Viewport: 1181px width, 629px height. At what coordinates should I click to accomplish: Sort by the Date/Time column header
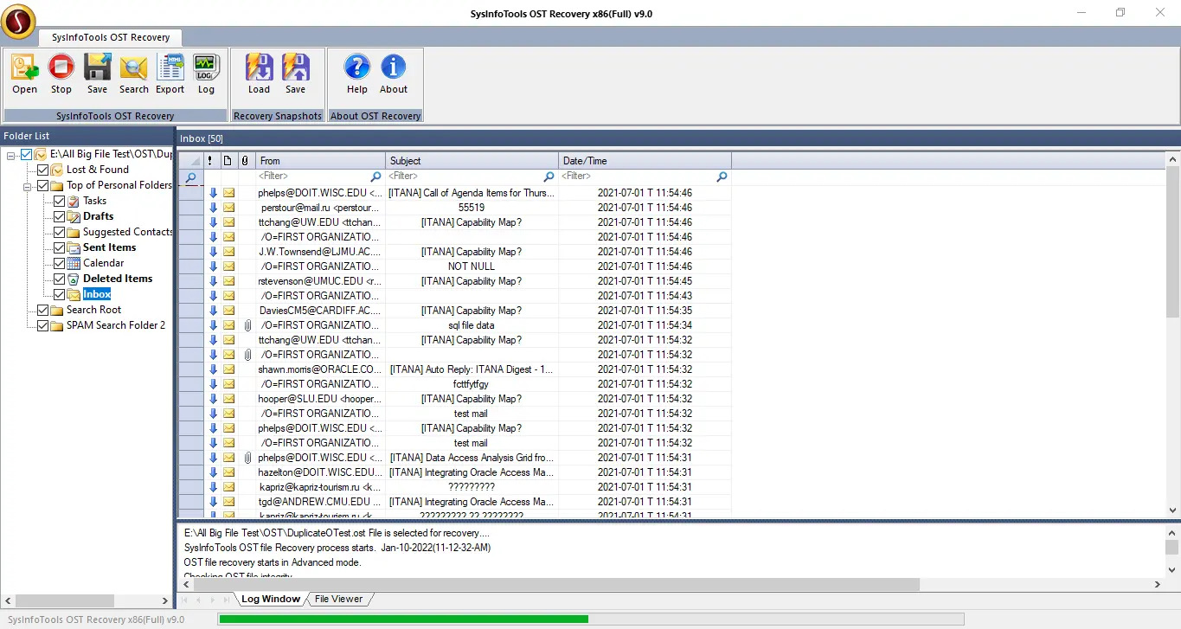pyautogui.click(x=645, y=161)
